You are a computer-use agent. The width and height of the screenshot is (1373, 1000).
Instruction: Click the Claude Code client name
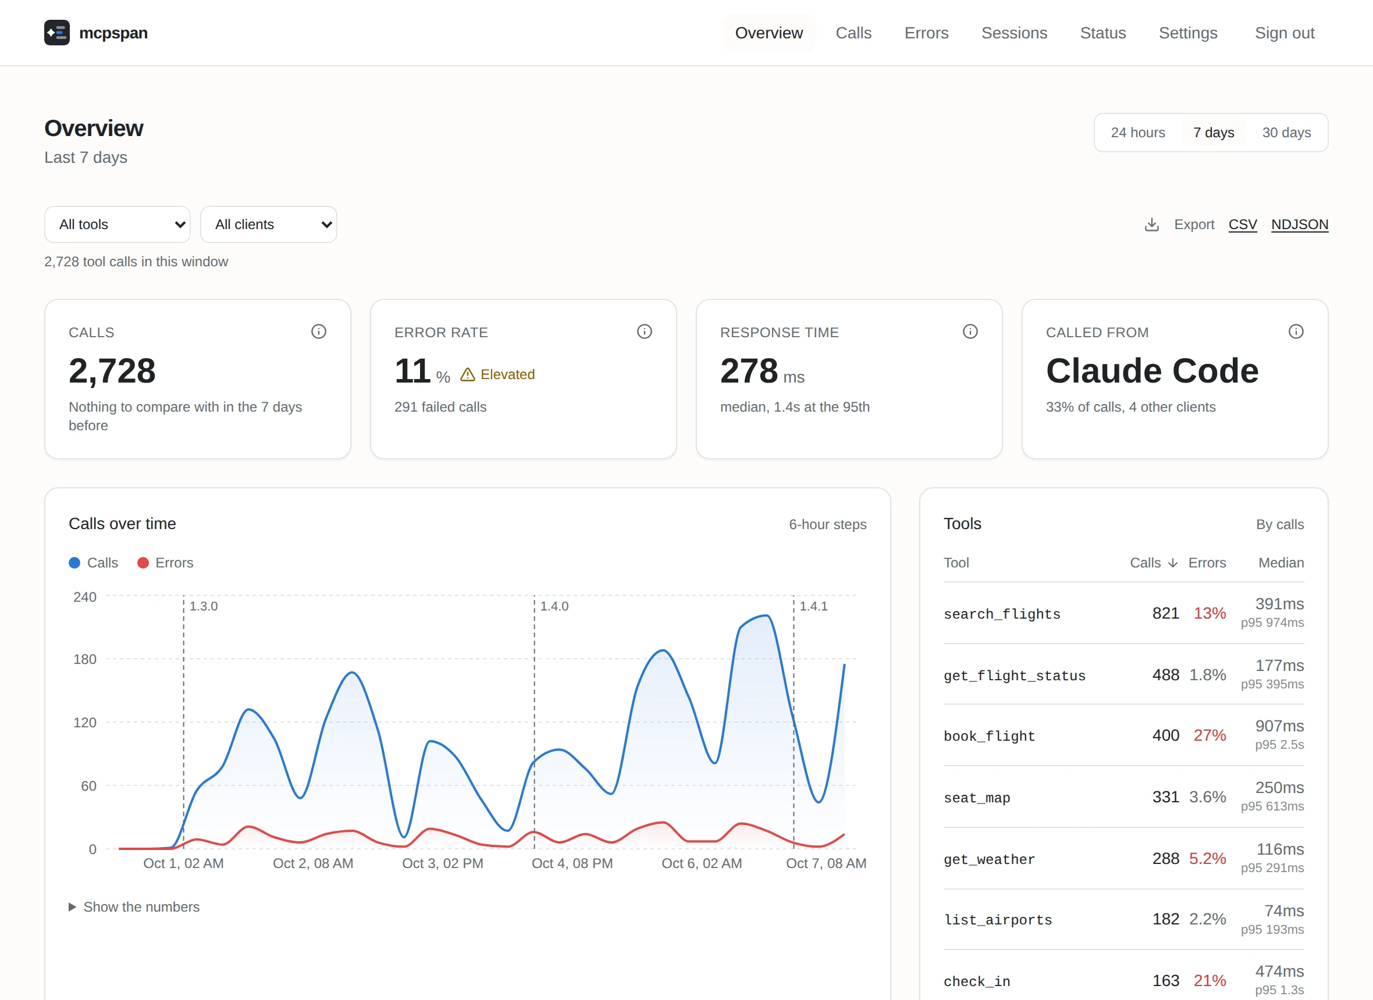click(x=1152, y=370)
